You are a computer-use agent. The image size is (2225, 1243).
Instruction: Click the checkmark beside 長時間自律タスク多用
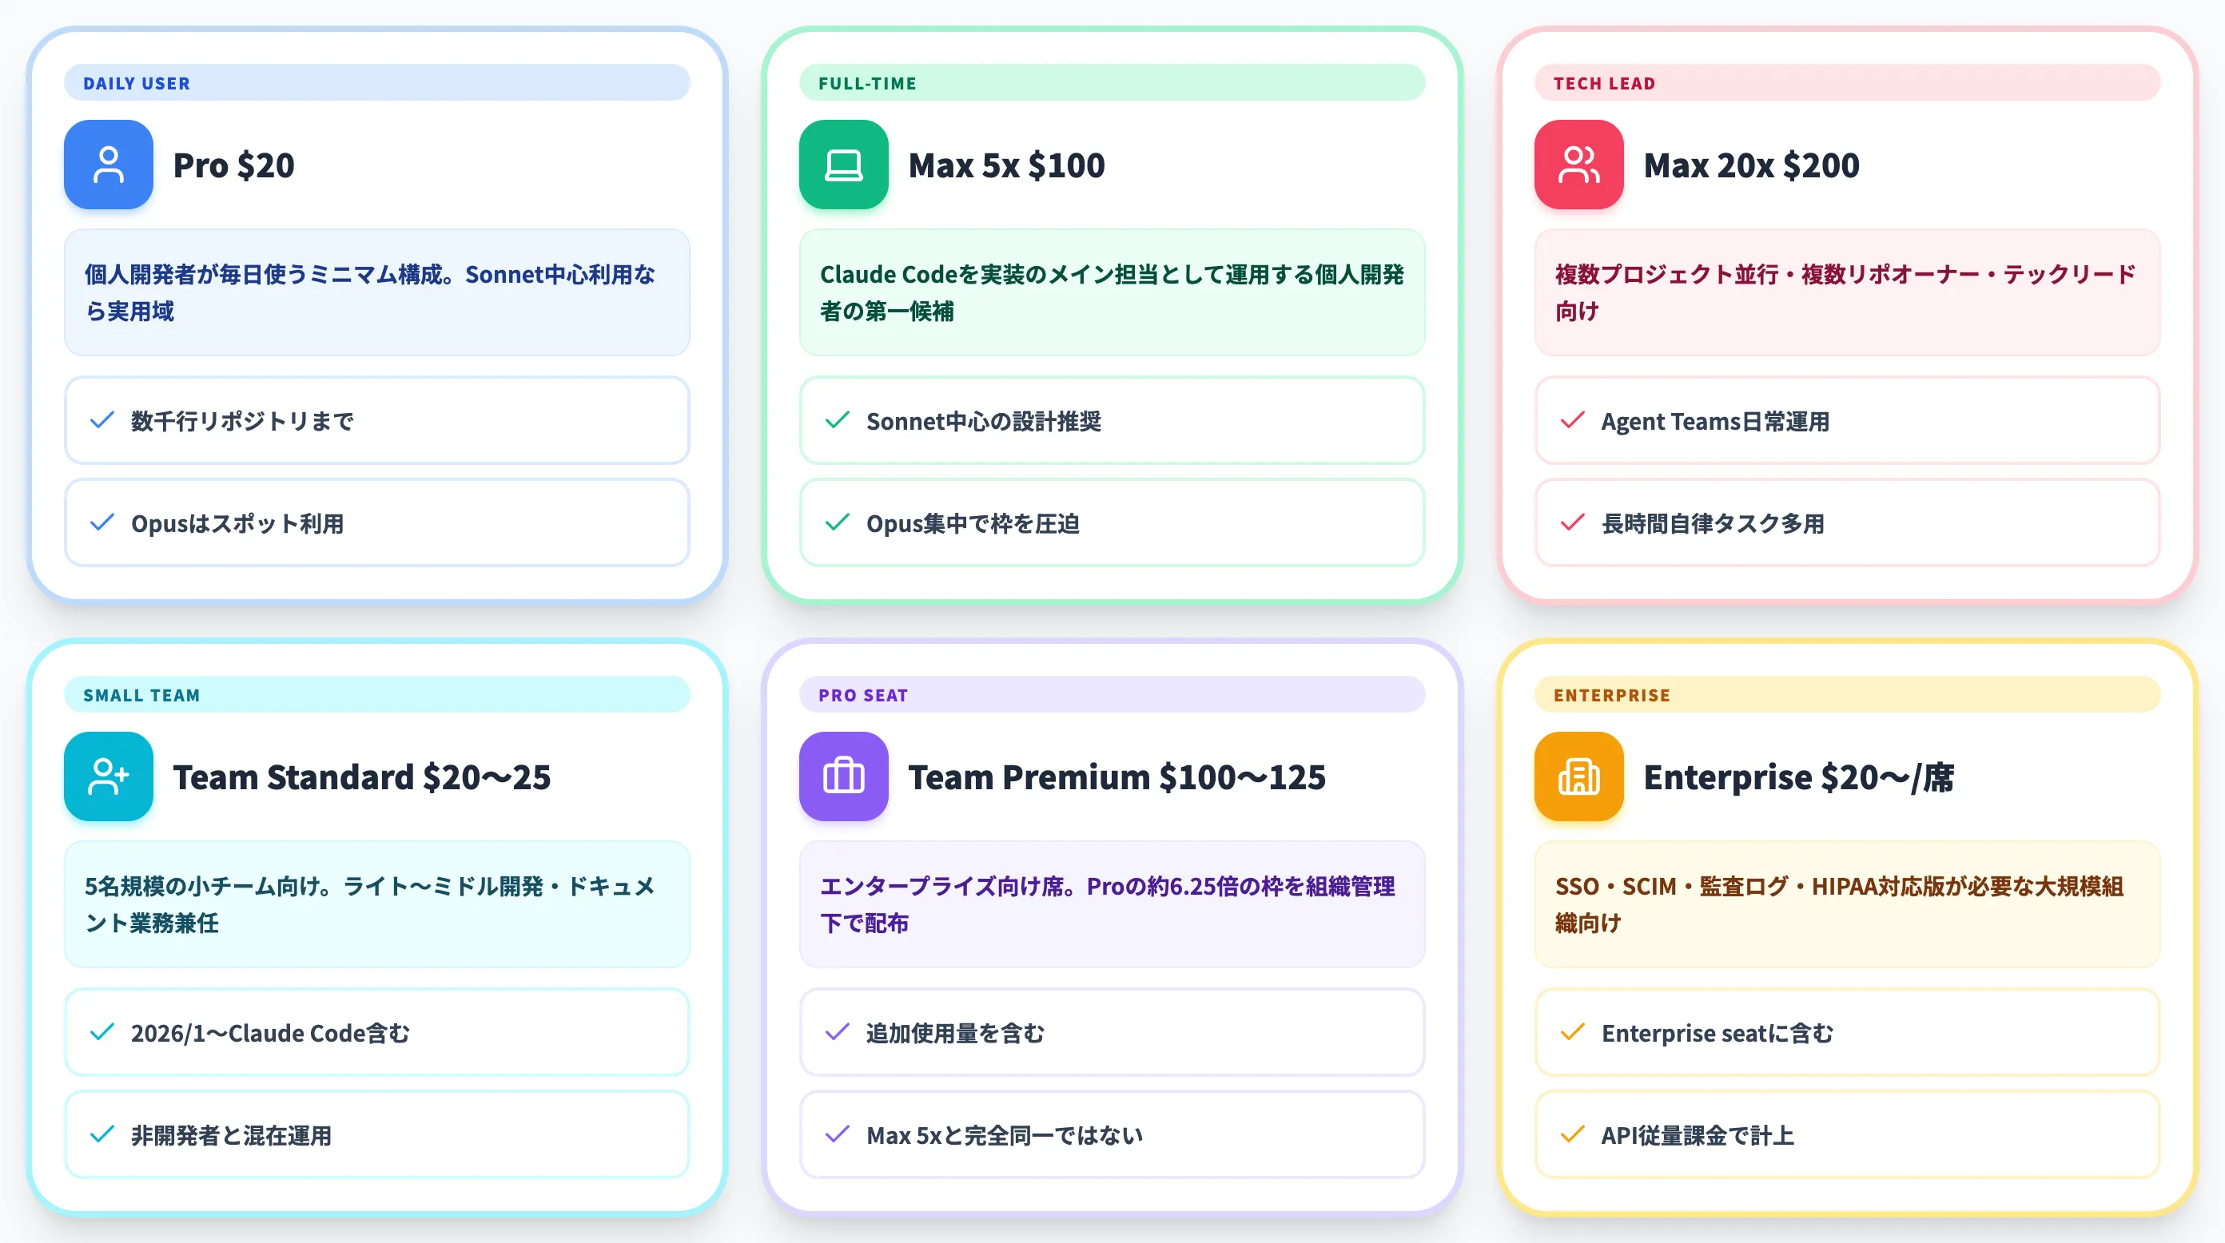pos(1572,523)
